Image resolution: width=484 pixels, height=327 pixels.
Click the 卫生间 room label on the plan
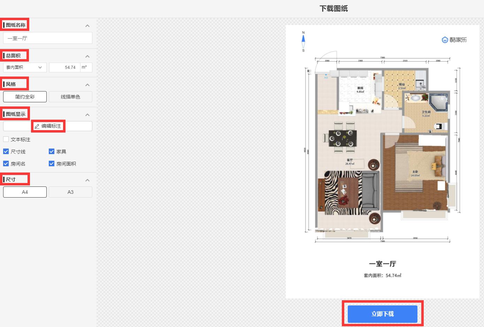click(x=426, y=112)
